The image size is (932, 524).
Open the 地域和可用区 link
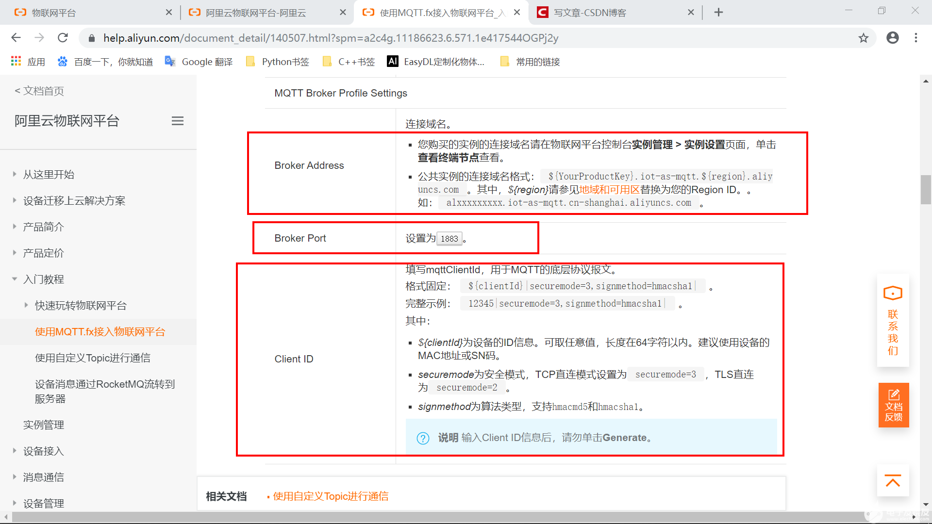(609, 189)
